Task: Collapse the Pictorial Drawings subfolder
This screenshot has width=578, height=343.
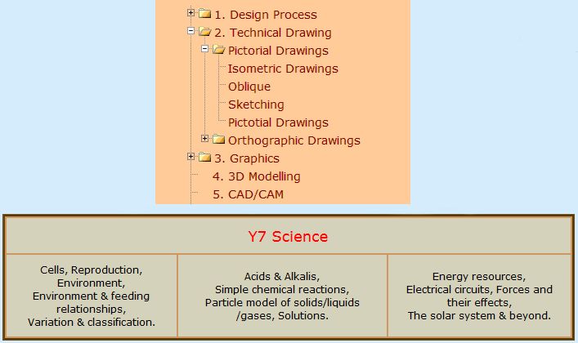Action: coord(205,50)
